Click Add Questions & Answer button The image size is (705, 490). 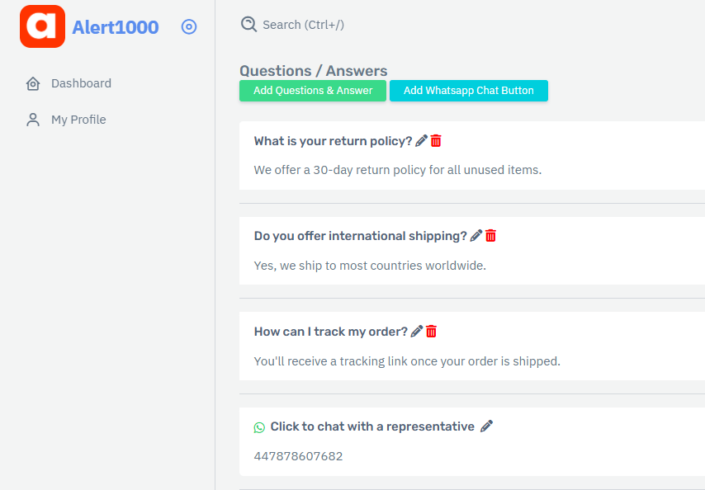point(313,91)
